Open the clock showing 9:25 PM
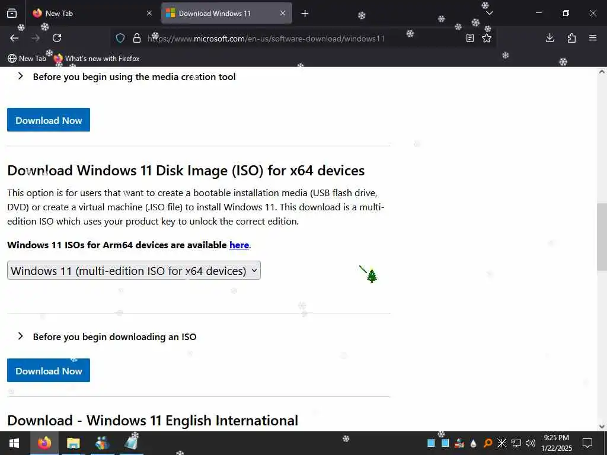 (557, 443)
